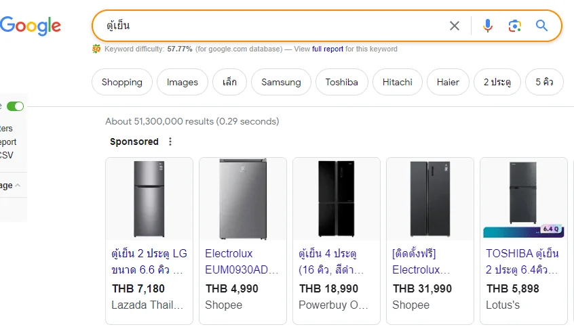This screenshot has height=327, width=574.
Task: Filter results by Toshiba chip
Action: point(341,82)
